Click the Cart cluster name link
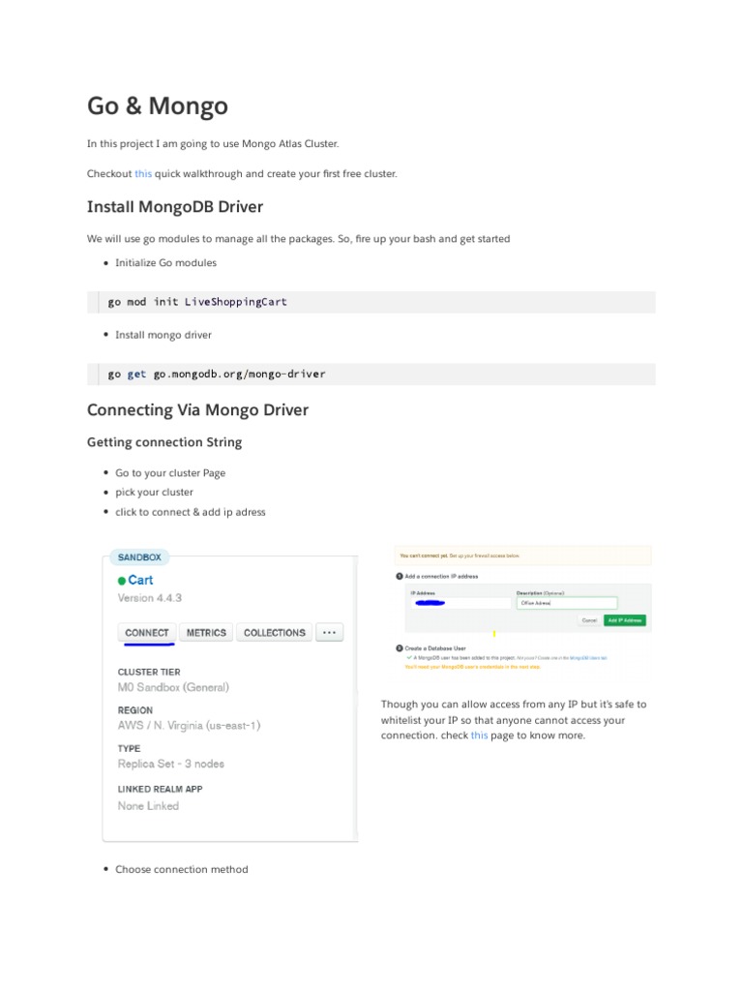 pos(140,581)
